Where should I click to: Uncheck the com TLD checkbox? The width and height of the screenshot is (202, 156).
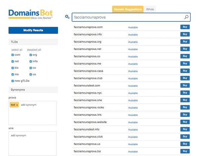[13, 55]
